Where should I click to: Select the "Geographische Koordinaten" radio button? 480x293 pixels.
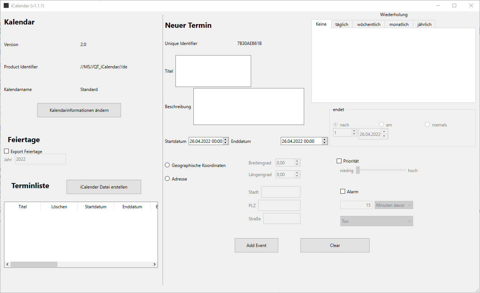pos(167,165)
